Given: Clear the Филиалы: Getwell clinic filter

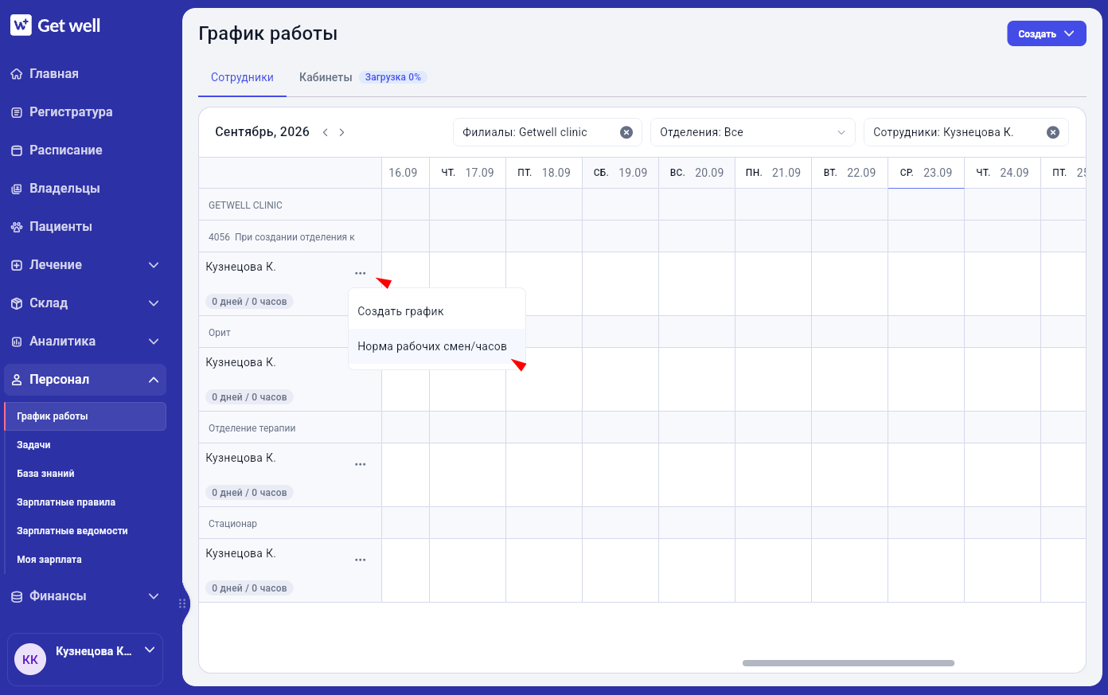Looking at the screenshot, I should (626, 132).
